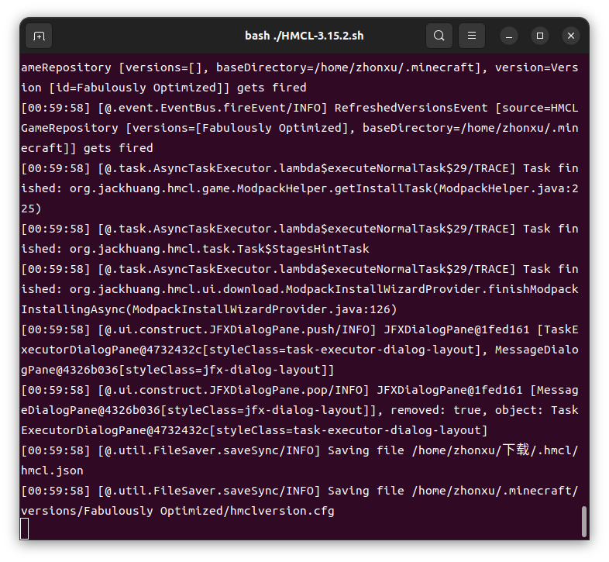Click "ion [id=Fabulously Optimized]] gets fired"

[163, 88]
